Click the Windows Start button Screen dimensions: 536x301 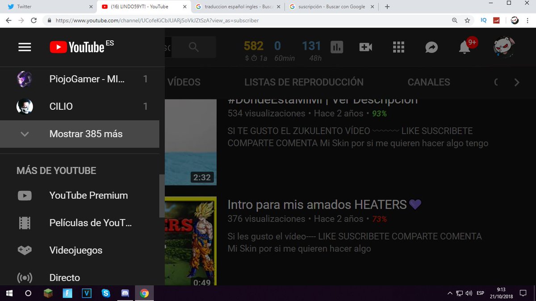9,293
